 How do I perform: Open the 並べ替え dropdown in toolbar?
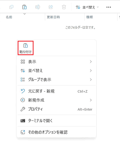click(x=87, y=7)
